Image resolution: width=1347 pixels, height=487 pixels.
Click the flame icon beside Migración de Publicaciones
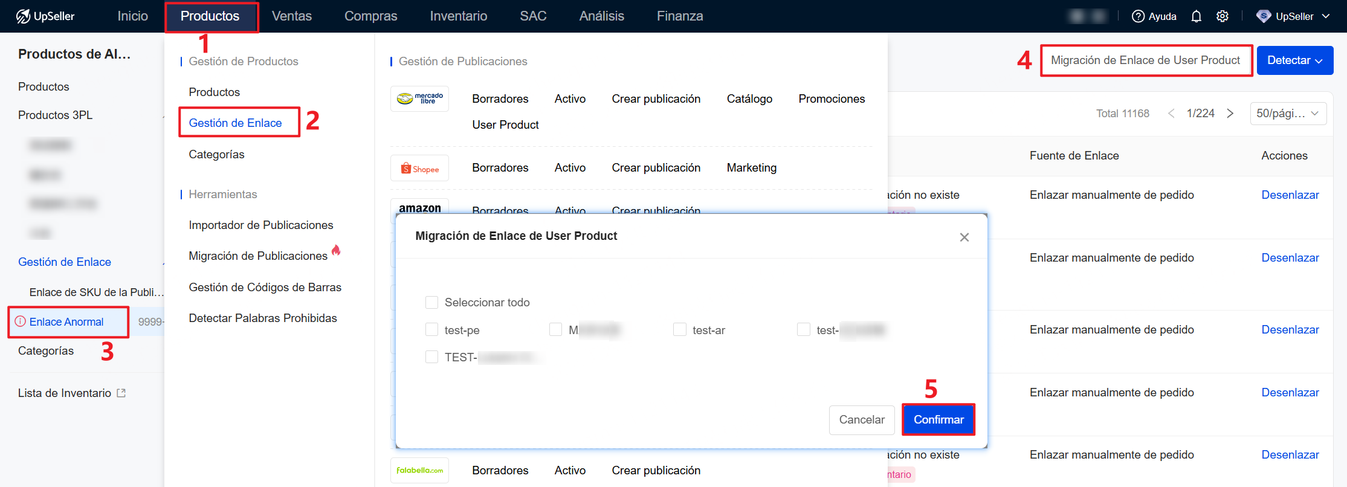pos(336,250)
